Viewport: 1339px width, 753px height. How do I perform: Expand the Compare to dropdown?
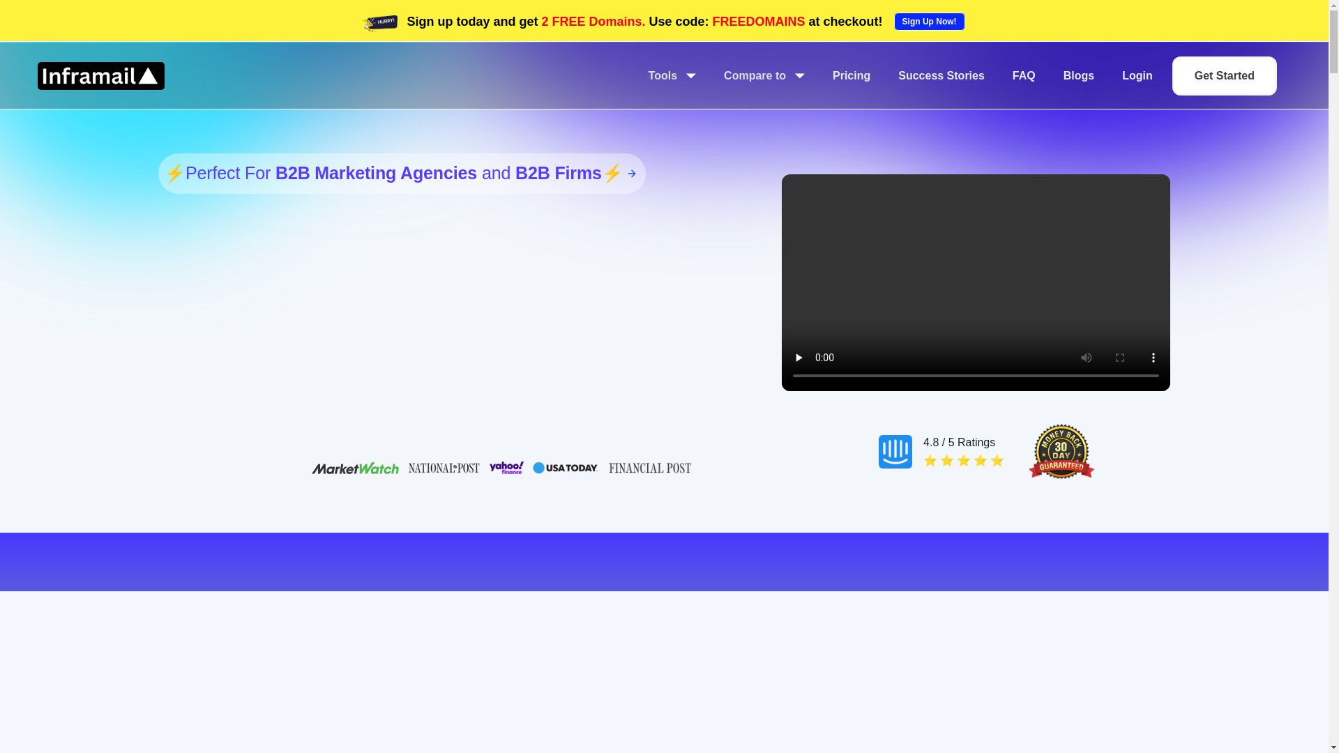764,76
